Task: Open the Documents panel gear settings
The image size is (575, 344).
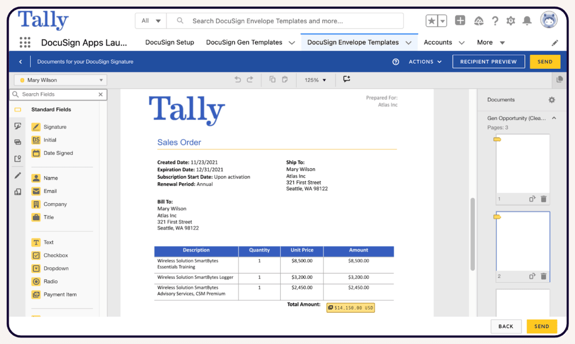Action: [552, 100]
